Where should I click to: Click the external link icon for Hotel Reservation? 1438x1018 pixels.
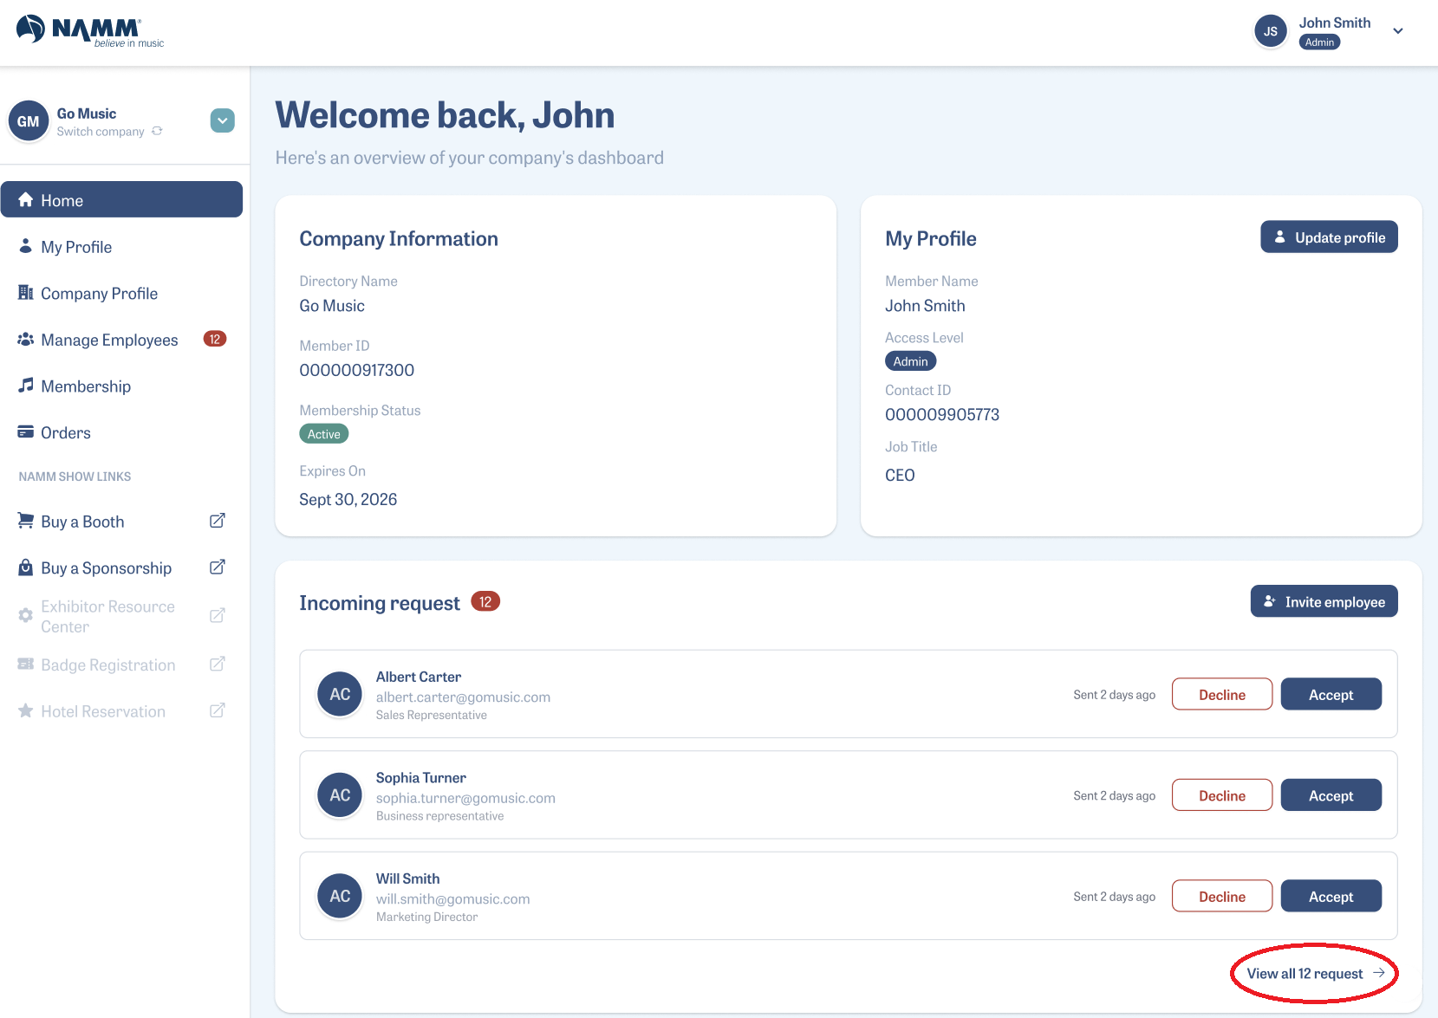point(218,710)
